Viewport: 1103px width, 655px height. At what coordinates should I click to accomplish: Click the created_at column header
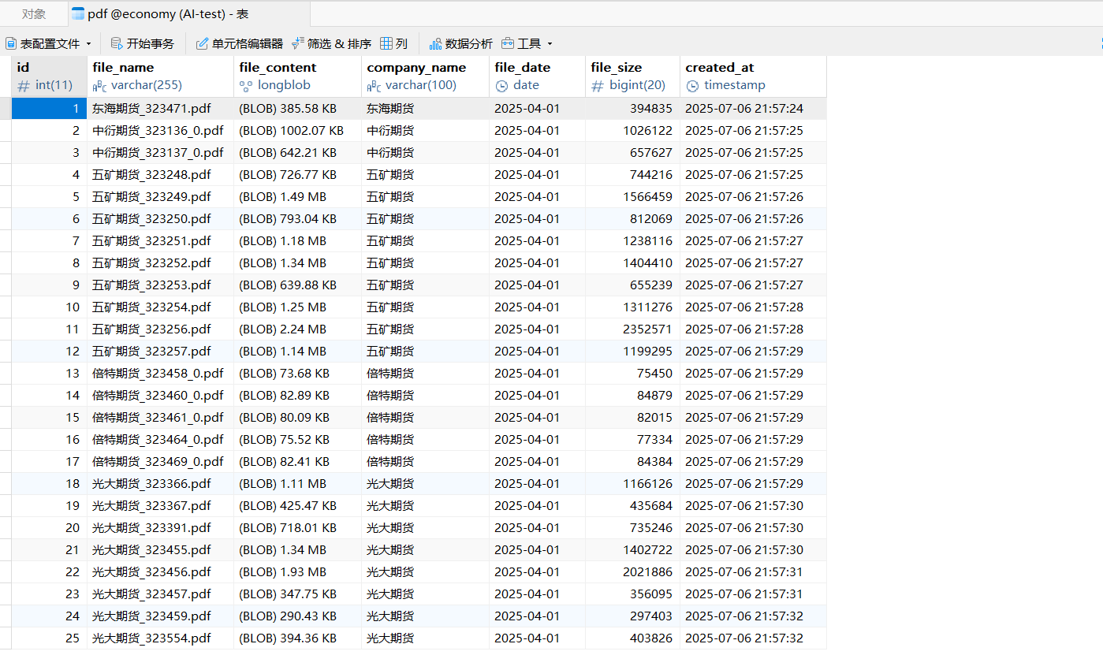coord(753,76)
